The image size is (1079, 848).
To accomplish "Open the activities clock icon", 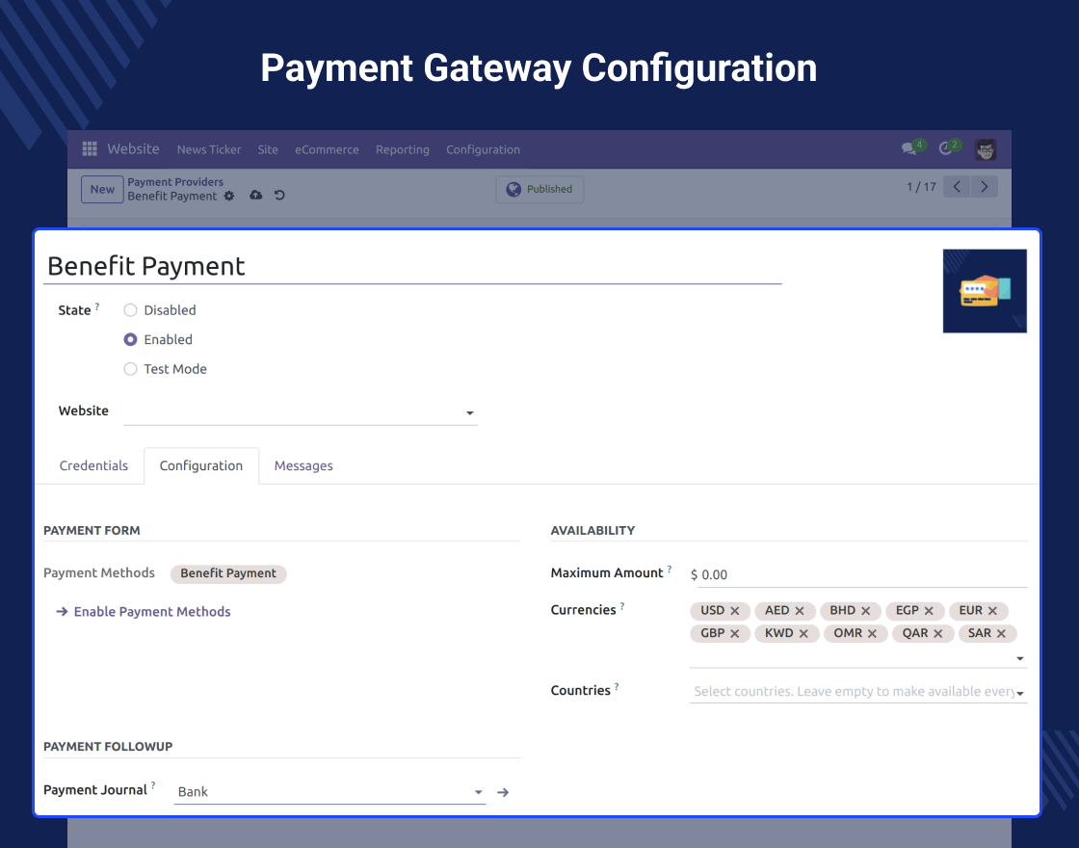I will (x=945, y=148).
